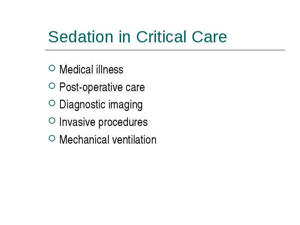Select the Post-operative care bullet text
Screen dimensions: 300x225
102,87
